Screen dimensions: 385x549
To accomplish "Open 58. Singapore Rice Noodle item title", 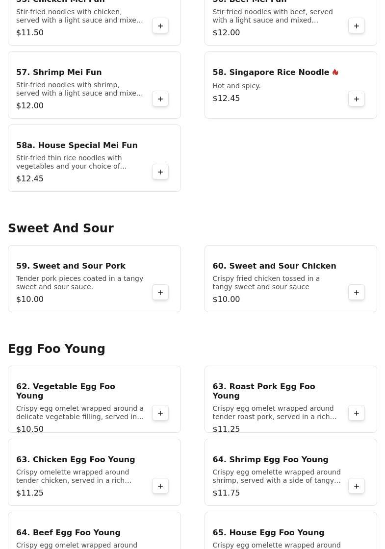I will point(271,73).
